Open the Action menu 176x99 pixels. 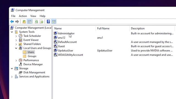point(23,16)
